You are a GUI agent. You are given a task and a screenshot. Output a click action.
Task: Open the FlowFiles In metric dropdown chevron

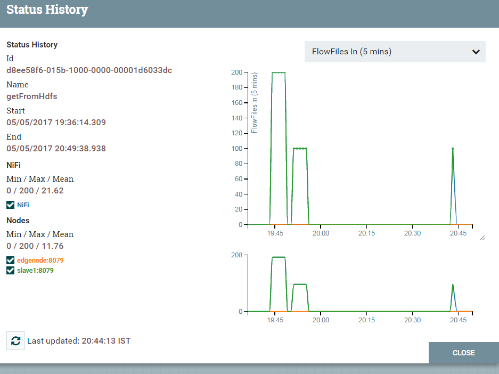[477, 52]
